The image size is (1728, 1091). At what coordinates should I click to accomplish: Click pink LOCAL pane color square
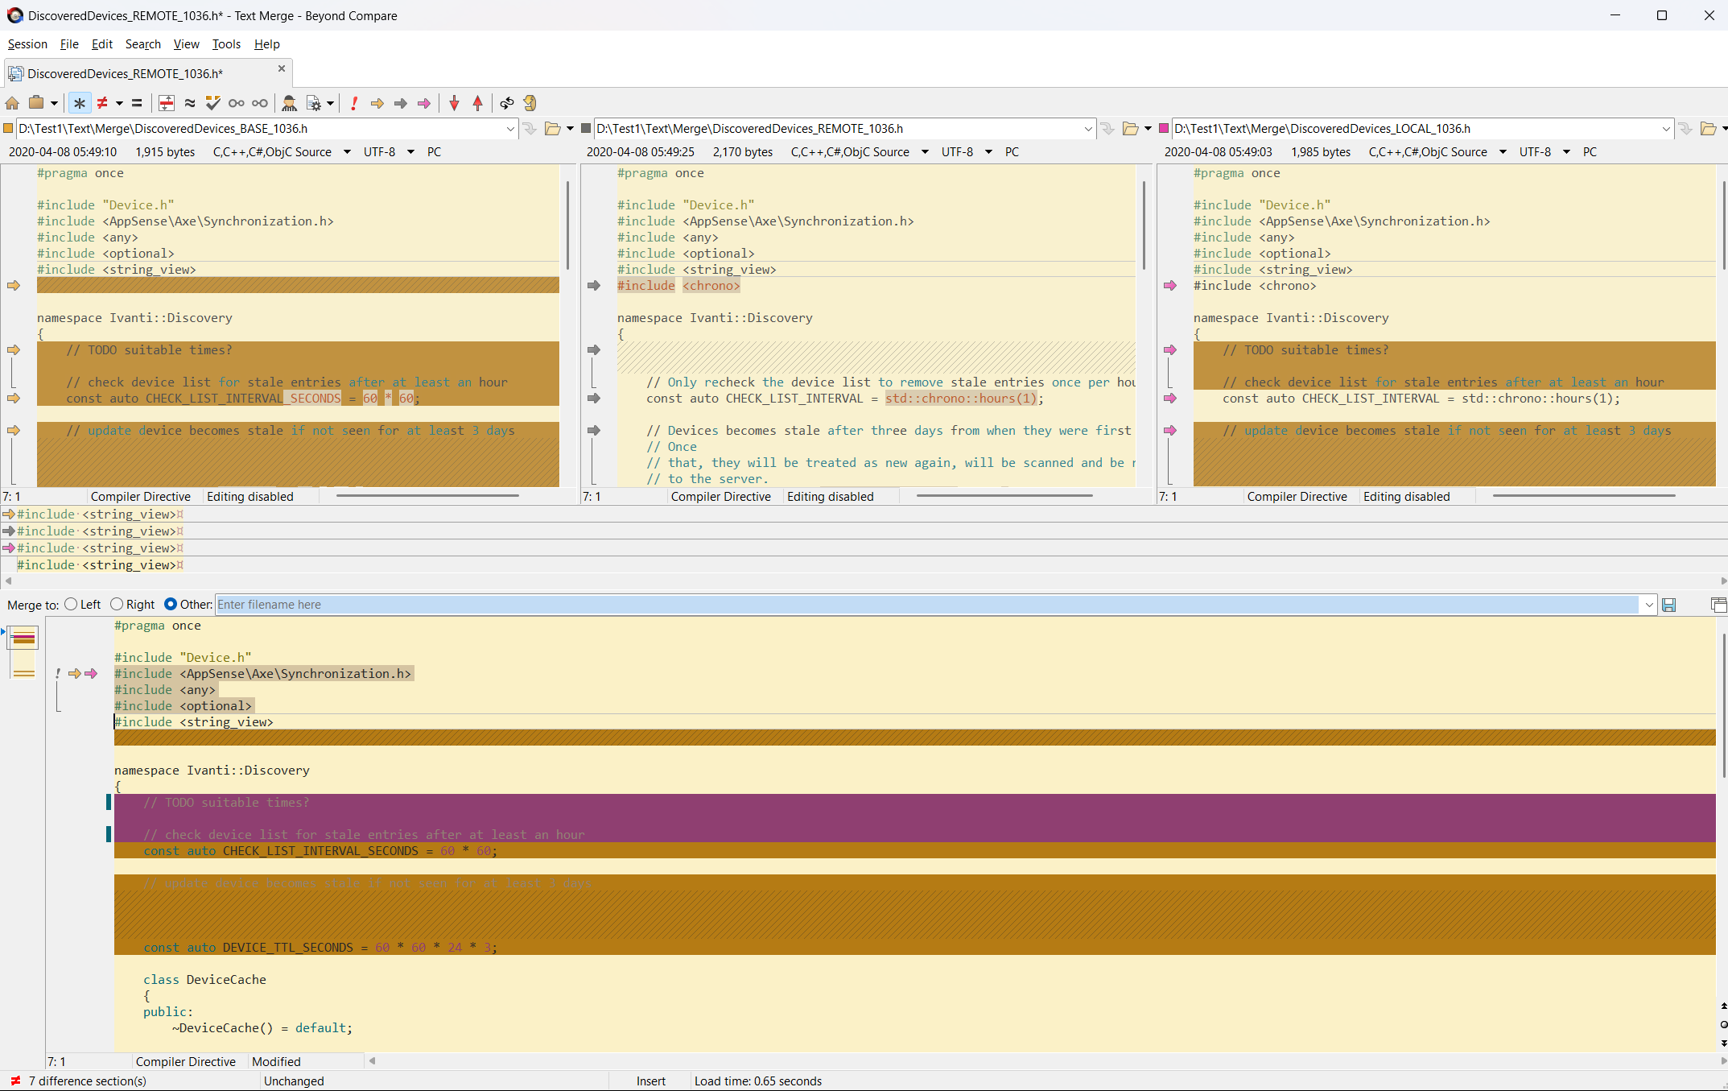(1164, 129)
